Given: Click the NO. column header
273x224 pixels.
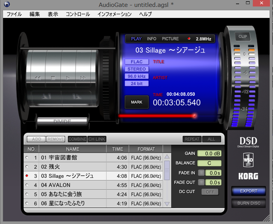Looking at the screenshot, I should click(x=31, y=149).
